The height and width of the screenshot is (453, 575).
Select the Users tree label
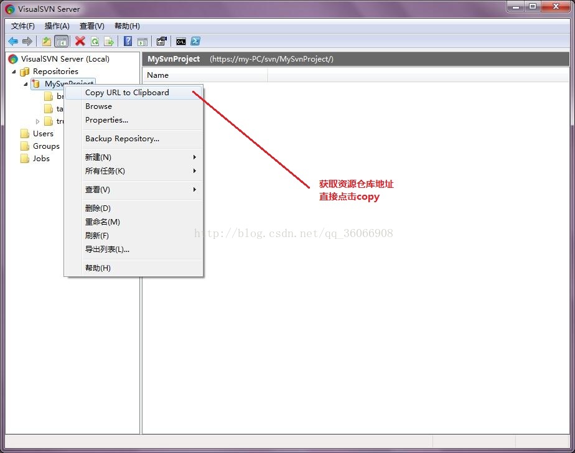coord(43,134)
